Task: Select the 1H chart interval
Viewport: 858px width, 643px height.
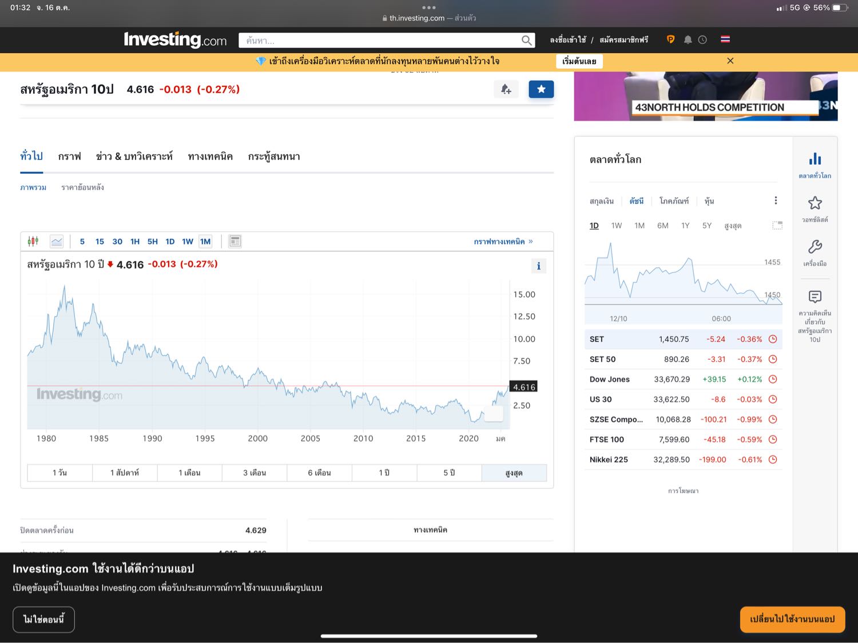Action: coord(135,242)
